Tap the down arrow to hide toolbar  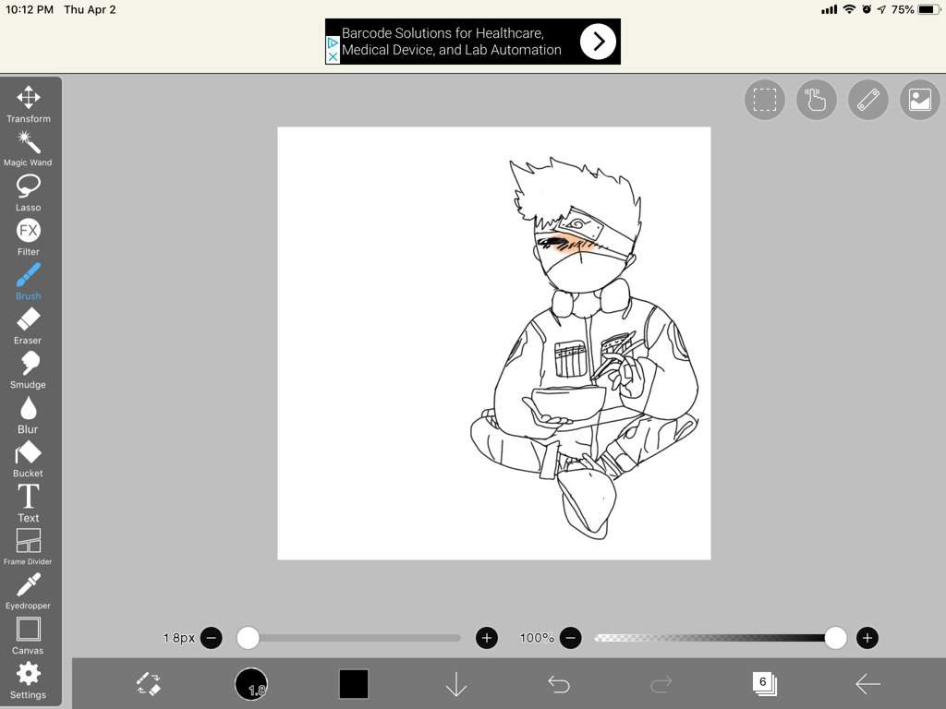pos(456,684)
